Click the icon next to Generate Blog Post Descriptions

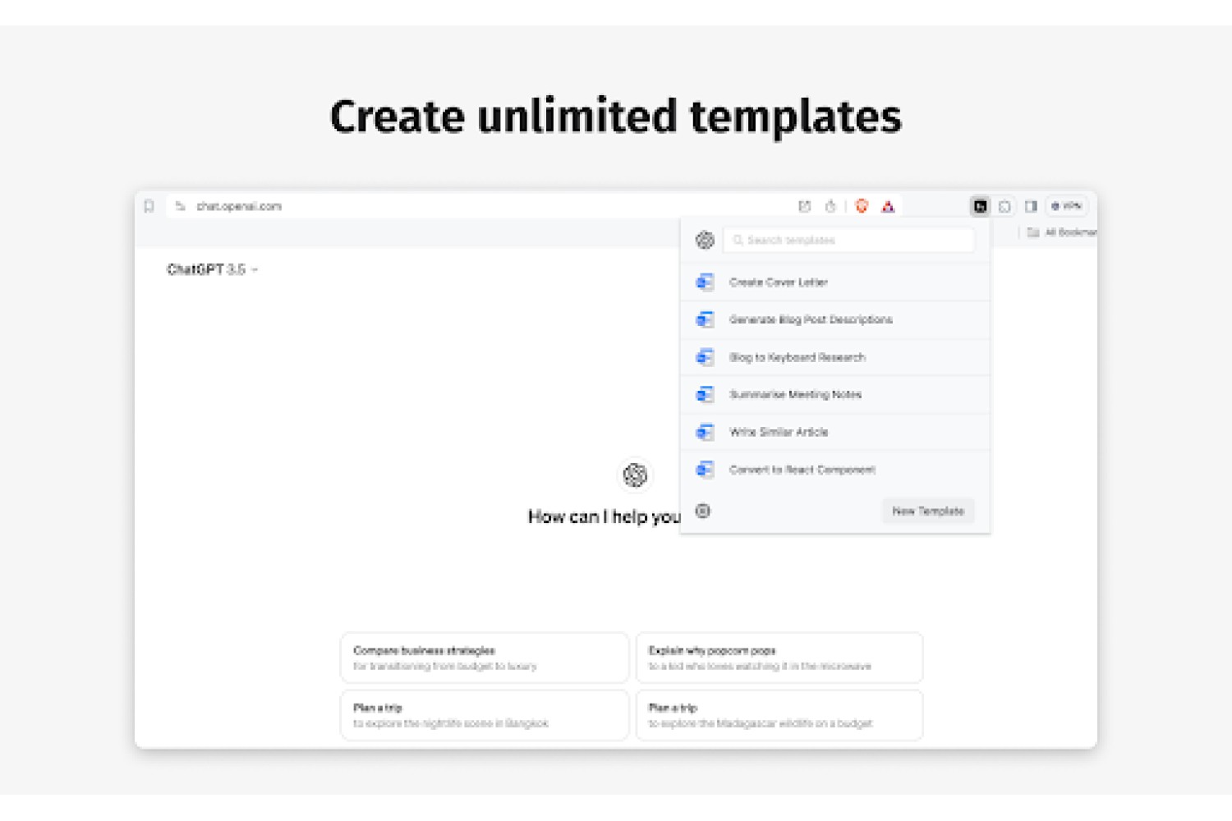pos(705,319)
